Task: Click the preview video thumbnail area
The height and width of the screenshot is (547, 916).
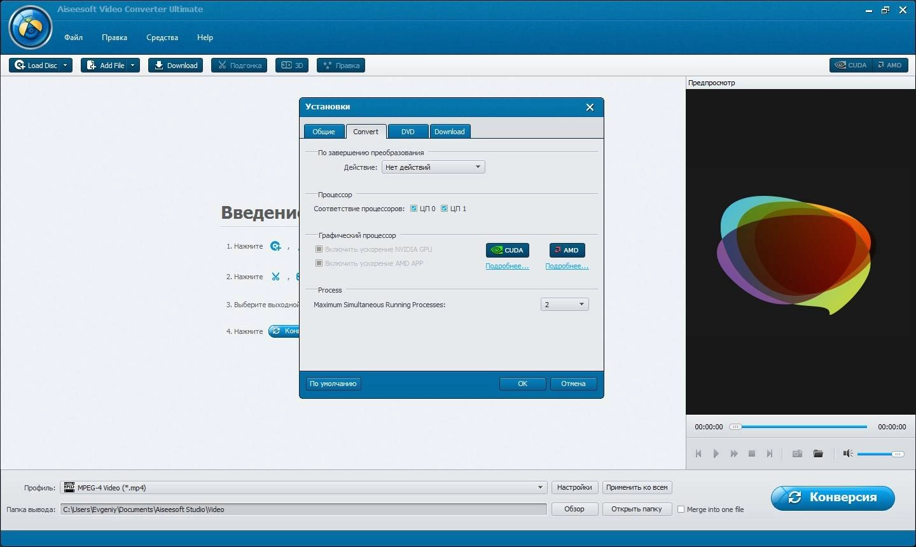Action: [x=801, y=252]
